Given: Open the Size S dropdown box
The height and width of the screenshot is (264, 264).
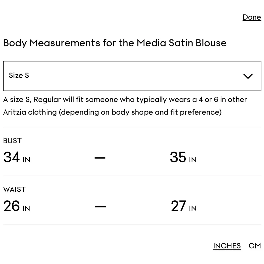Looking at the screenshot, I should 132,76.
